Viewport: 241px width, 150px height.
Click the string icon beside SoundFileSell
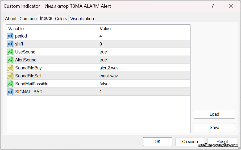(x=10, y=76)
